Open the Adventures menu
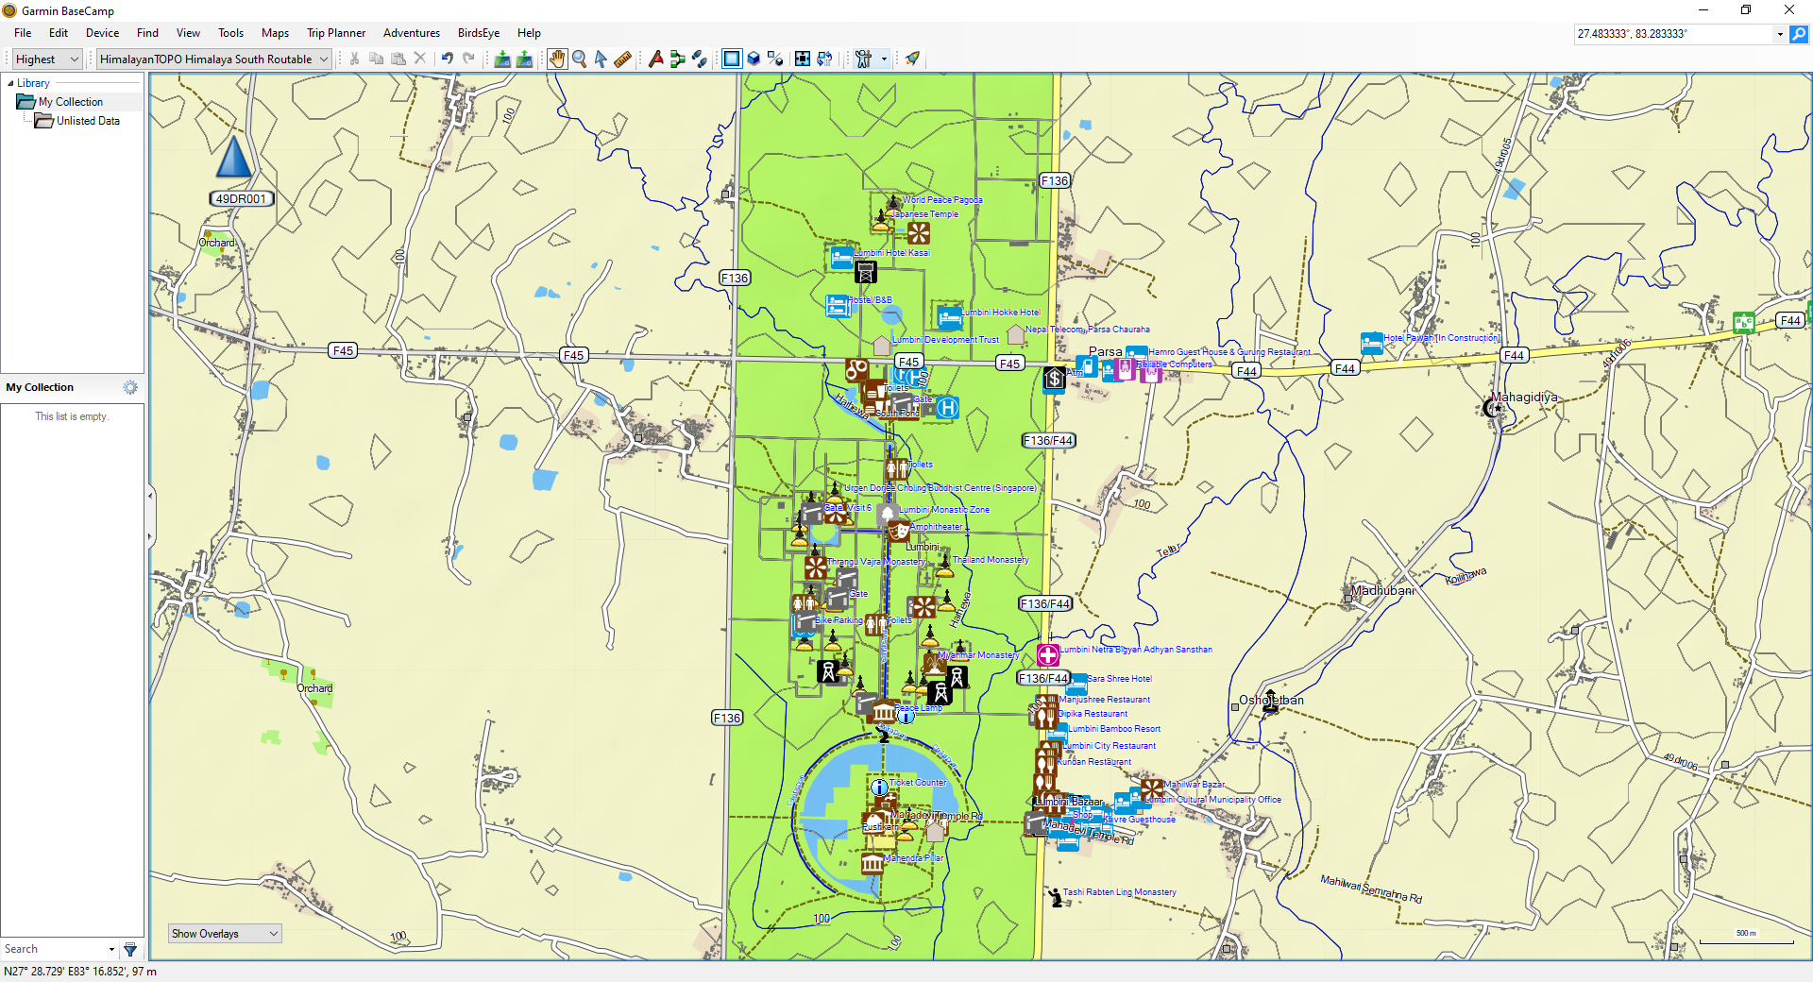The width and height of the screenshot is (1813, 982). coord(411,33)
